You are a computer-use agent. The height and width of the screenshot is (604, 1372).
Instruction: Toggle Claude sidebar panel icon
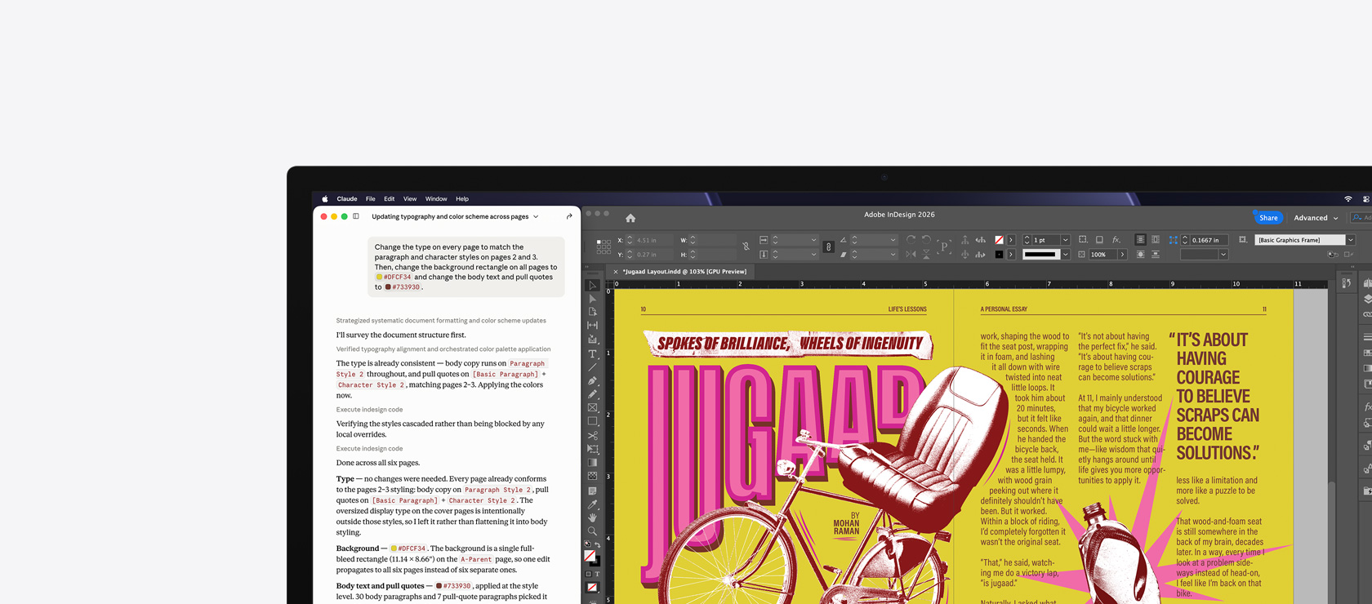(x=356, y=216)
